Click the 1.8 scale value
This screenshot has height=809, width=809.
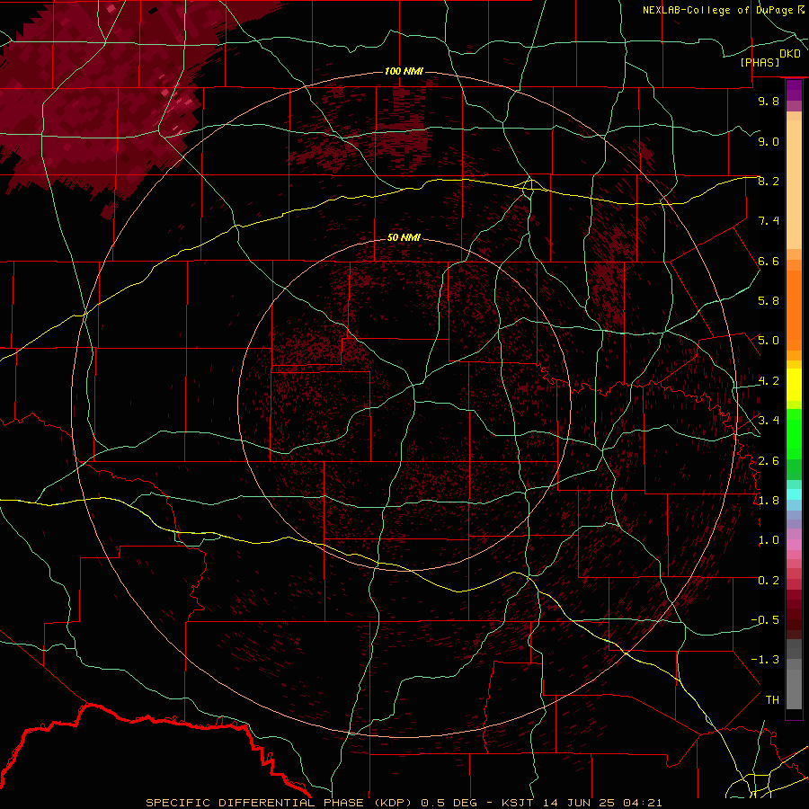click(x=769, y=501)
